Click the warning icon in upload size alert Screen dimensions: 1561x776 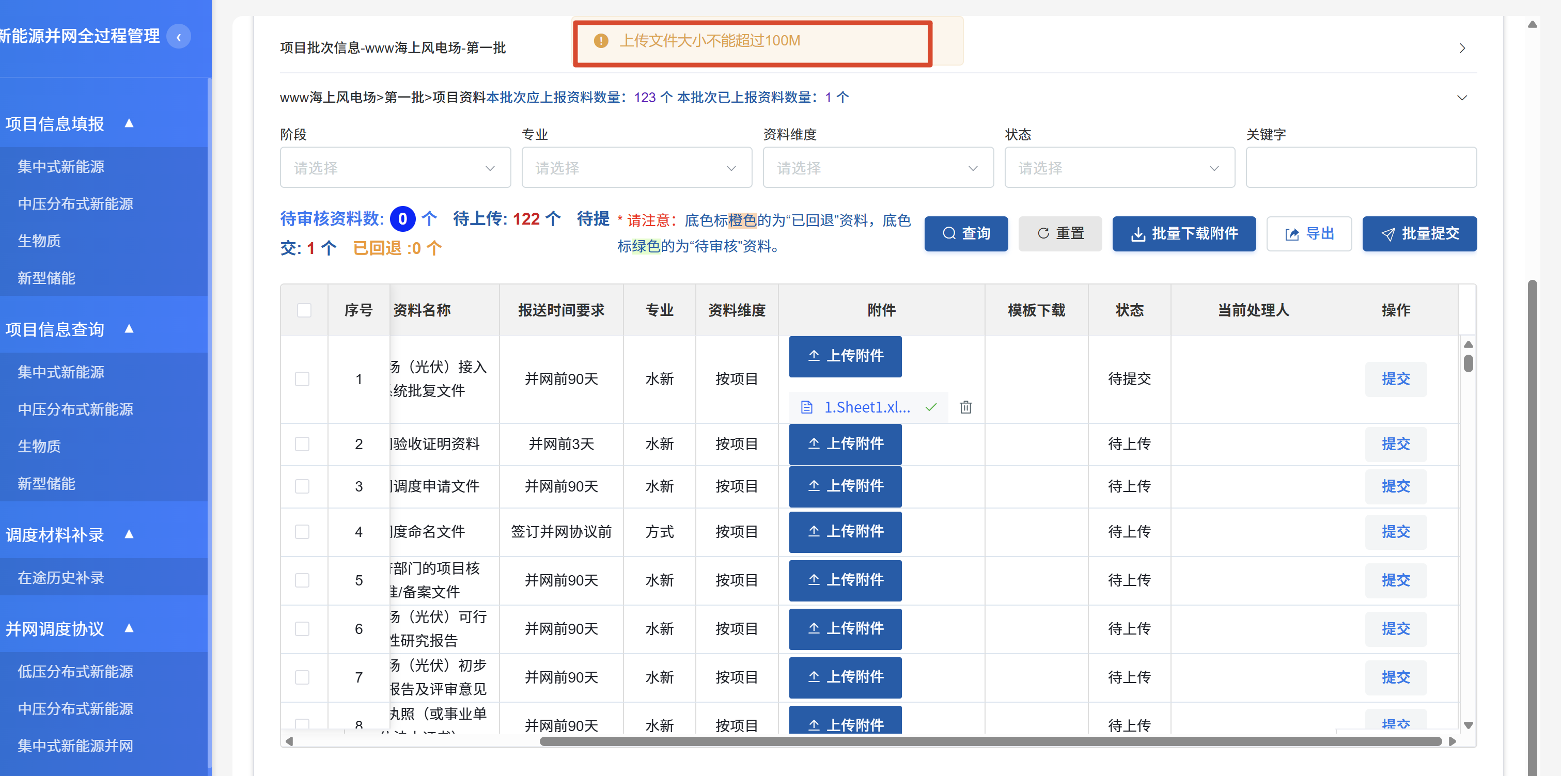[601, 41]
